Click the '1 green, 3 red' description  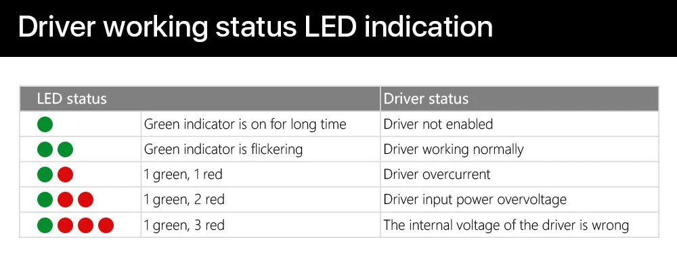click(x=184, y=225)
